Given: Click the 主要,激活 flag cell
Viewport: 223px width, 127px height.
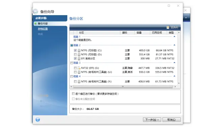Looking at the screenshot, I should tap(127, 72).
